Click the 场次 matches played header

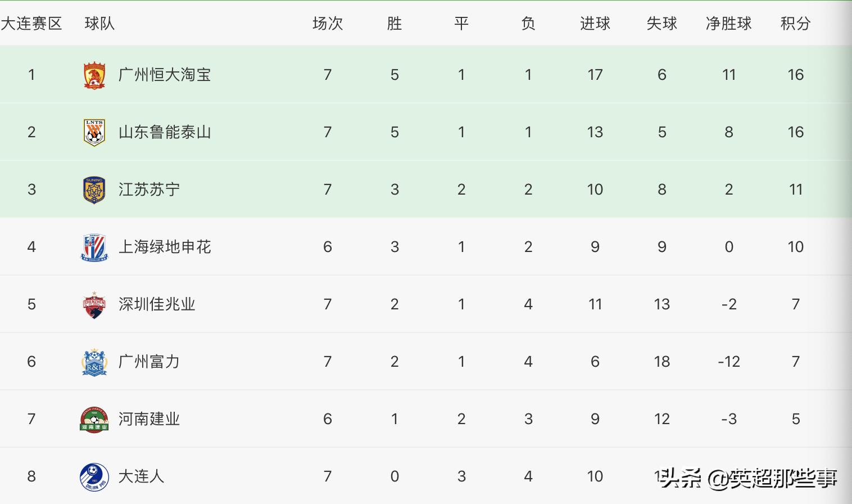click(x=327, y=24)
